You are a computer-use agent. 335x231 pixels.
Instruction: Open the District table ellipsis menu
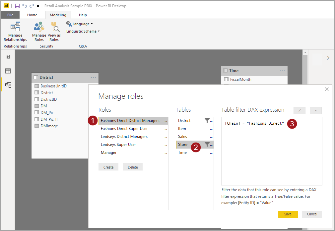(x=93, y=77)
